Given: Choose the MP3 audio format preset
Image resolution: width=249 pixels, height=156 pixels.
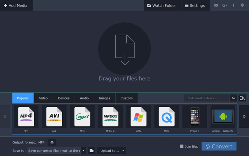Looking at the screenshot, I should click(x=82, y=116).
